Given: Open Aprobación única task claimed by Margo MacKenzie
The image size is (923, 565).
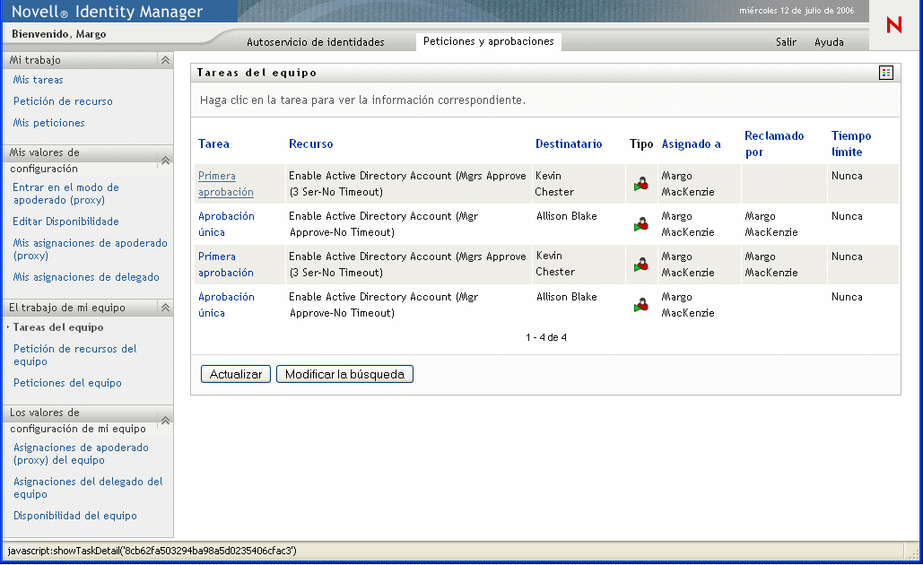Looking at the screenshot, I should tap(226, 224).
